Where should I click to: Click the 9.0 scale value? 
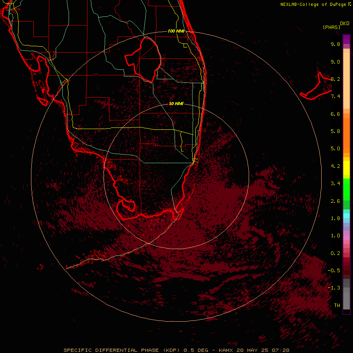(x=335, y=62)
